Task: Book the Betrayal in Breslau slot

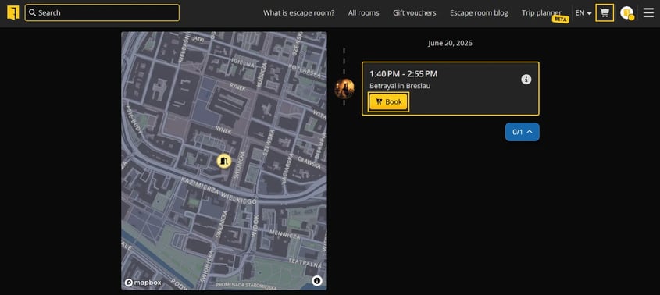Action: (388, 101)
